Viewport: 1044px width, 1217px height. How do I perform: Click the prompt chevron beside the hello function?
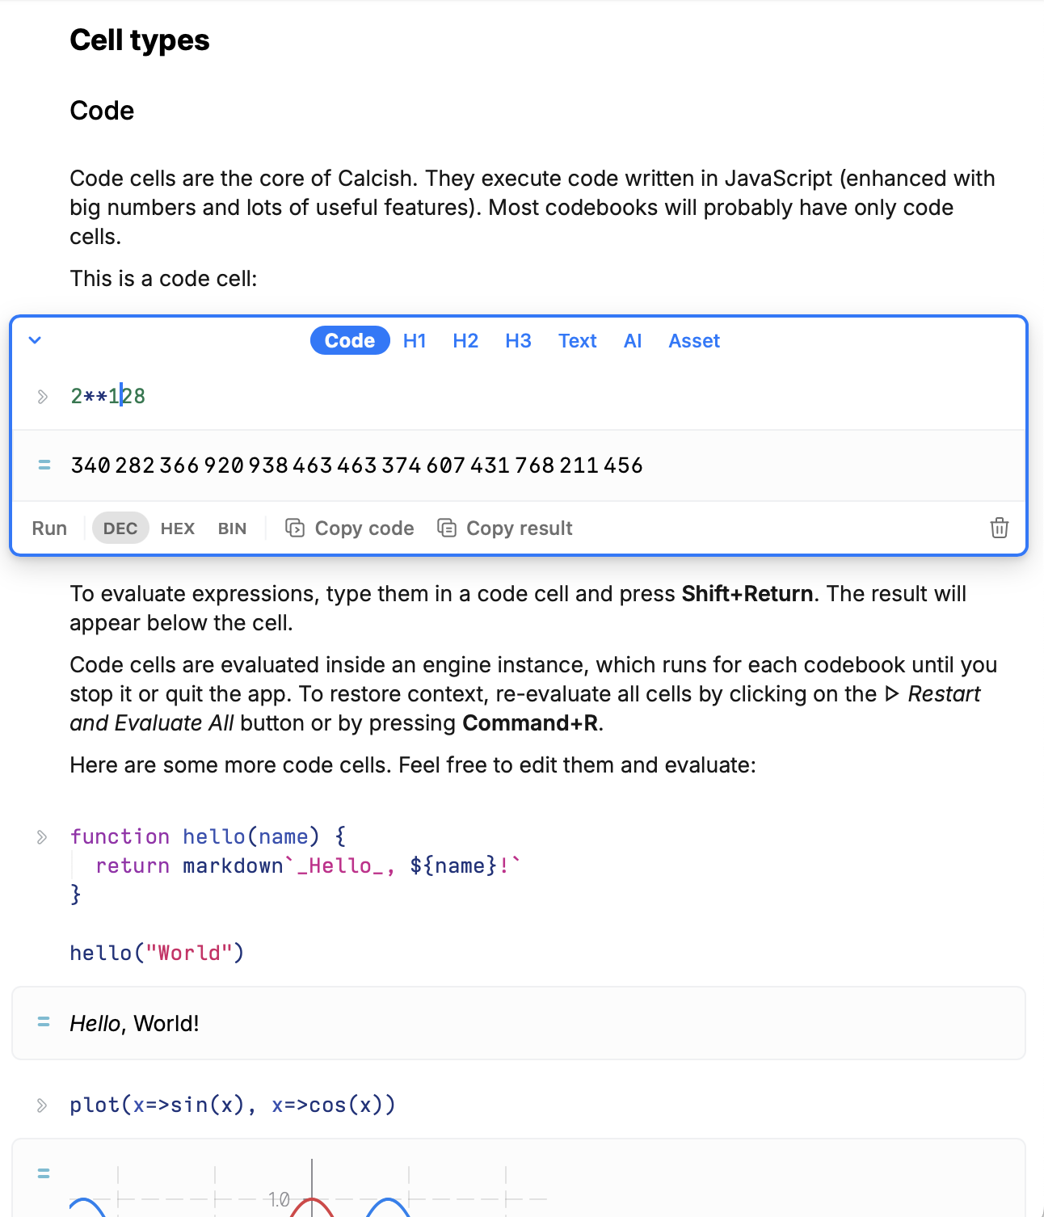pyautogui.click(x=42, y=837)
